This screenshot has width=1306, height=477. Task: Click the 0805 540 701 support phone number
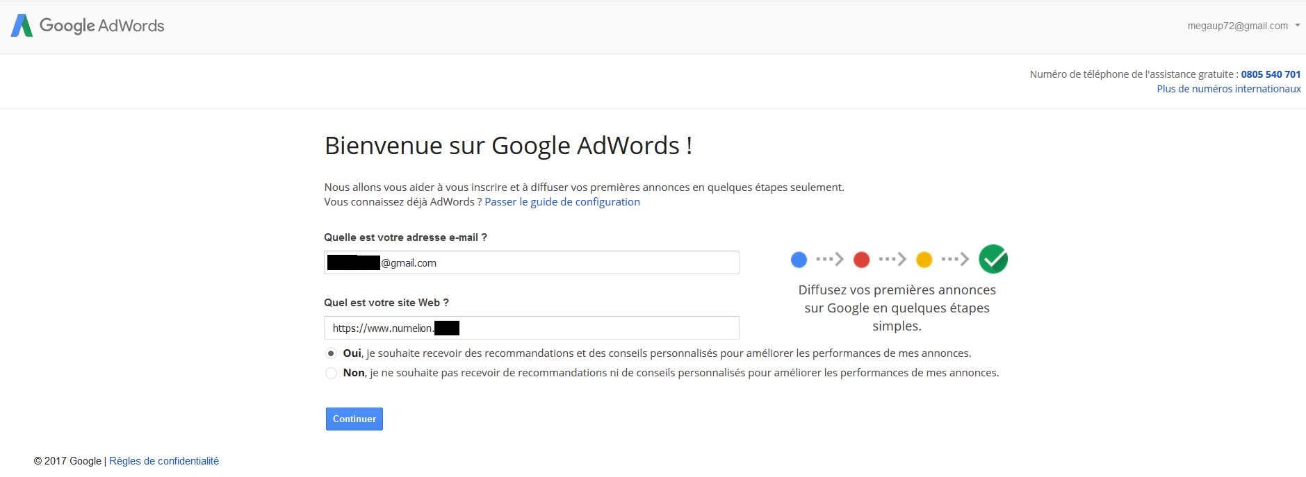pyautogui.click(x=1271, y=74)
